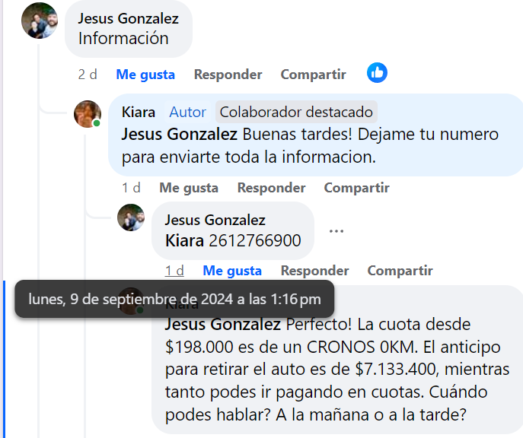Click Kiara's profile picture in first reply
The image size is (523, 438).
pos(88,113)
